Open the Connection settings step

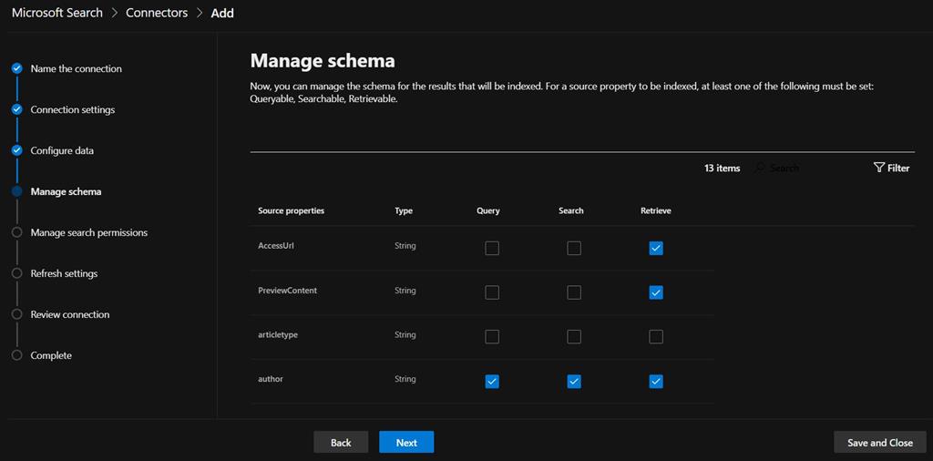(73, 109)
